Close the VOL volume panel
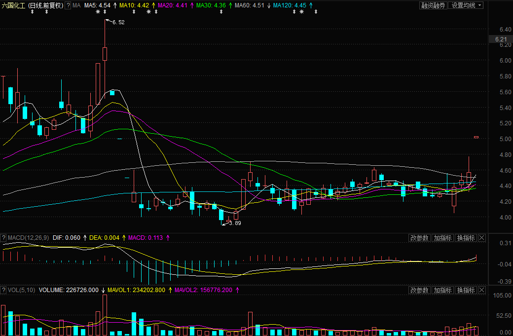This screenshot has width=513, height=336. click(x=482, y=290)
